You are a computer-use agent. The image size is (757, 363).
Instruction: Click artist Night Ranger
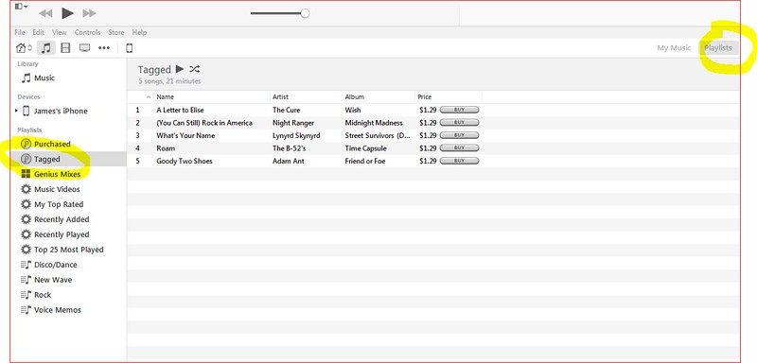pyautogui.click(x=293, y=123)
